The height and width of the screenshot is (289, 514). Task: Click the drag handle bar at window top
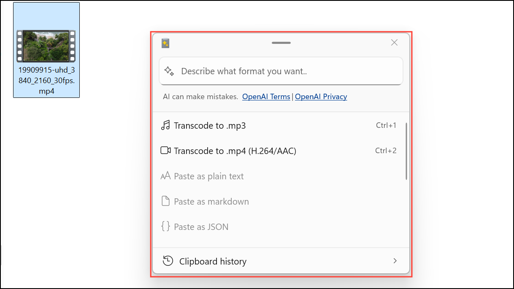click(x=281, y=43)
